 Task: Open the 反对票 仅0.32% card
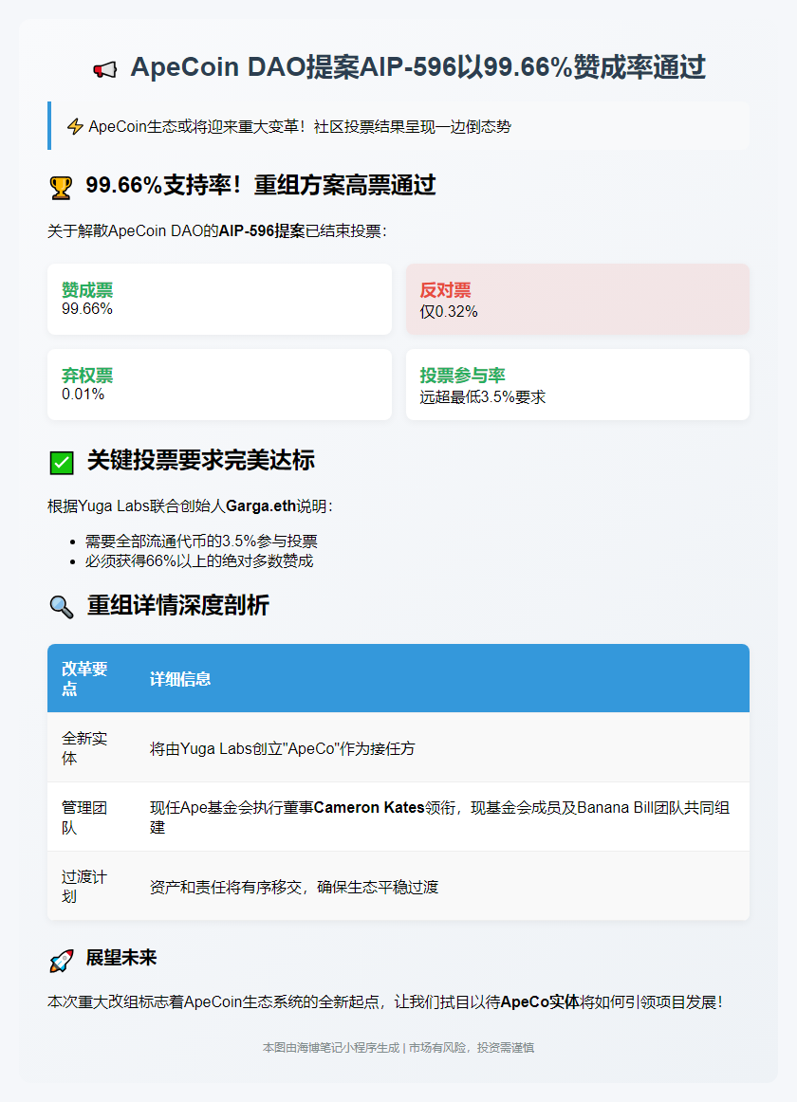click(x=578, y=300)
